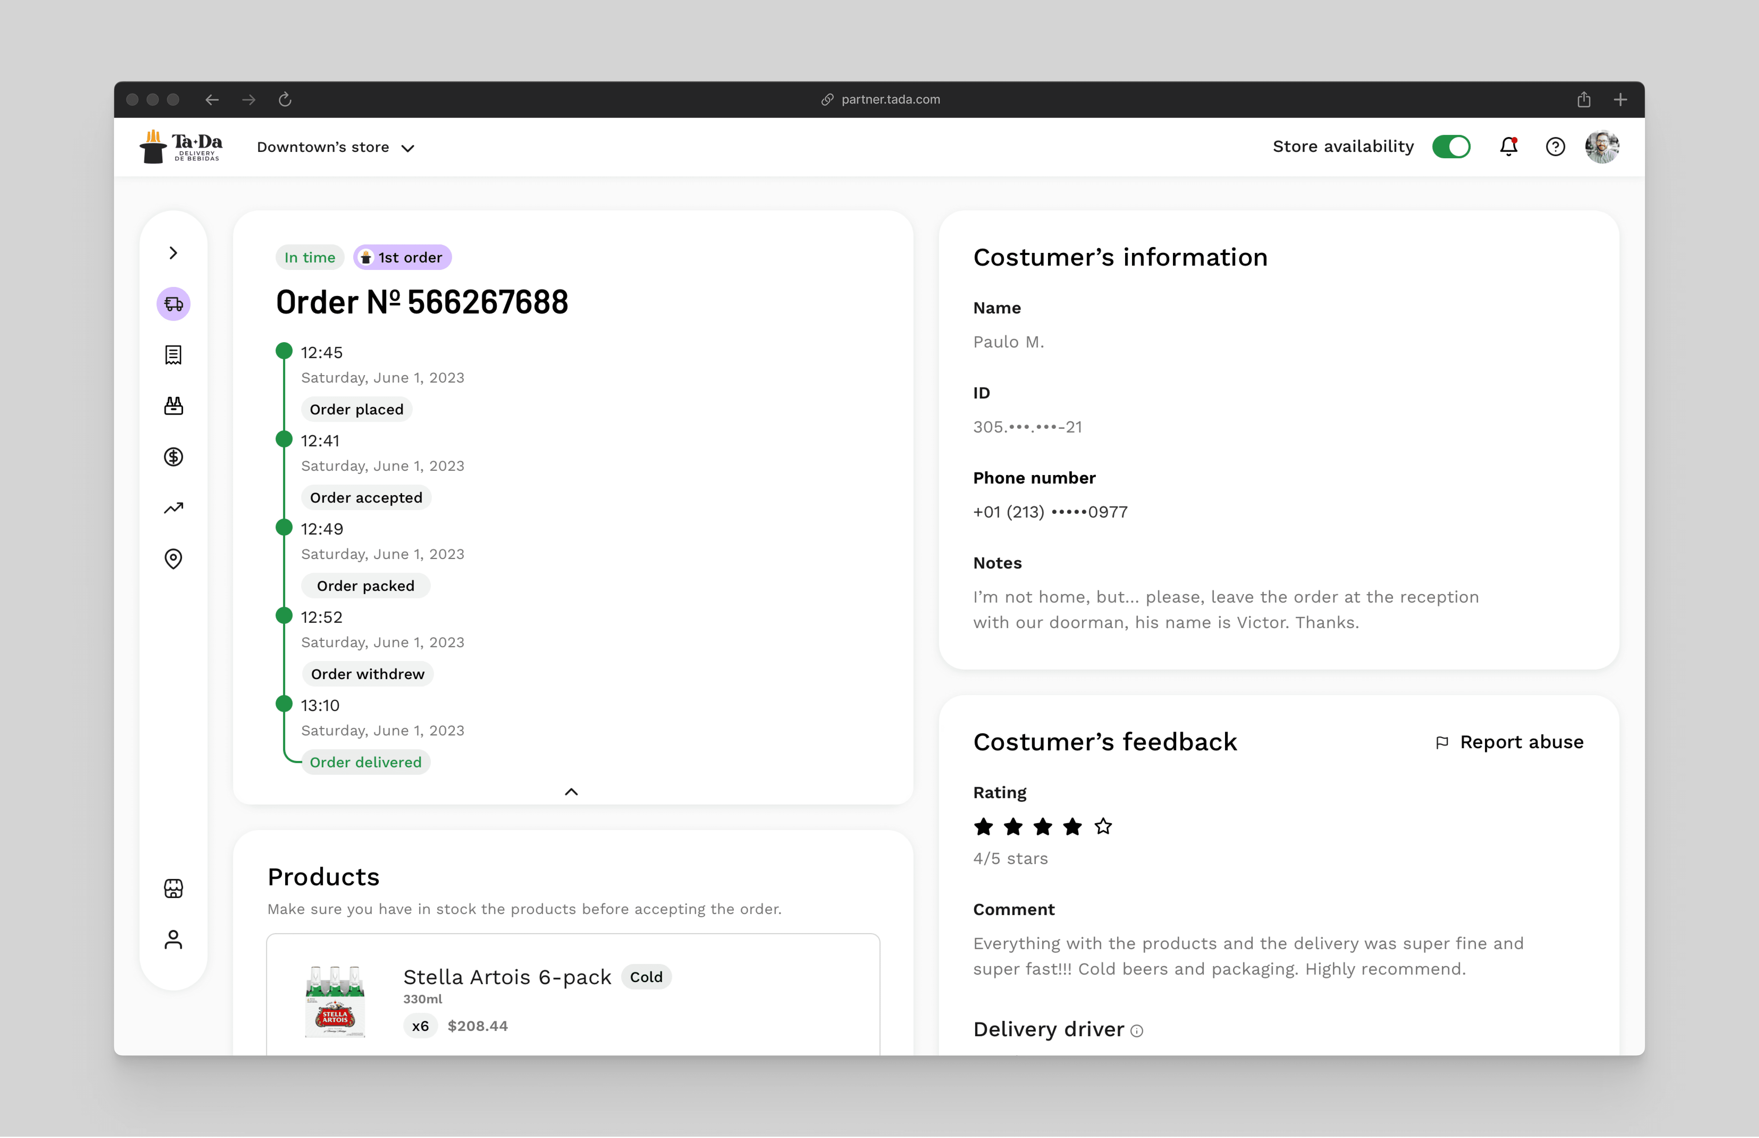Click the browser reload button
The width and height of the screenshot is (1759, 1138).
285,99
